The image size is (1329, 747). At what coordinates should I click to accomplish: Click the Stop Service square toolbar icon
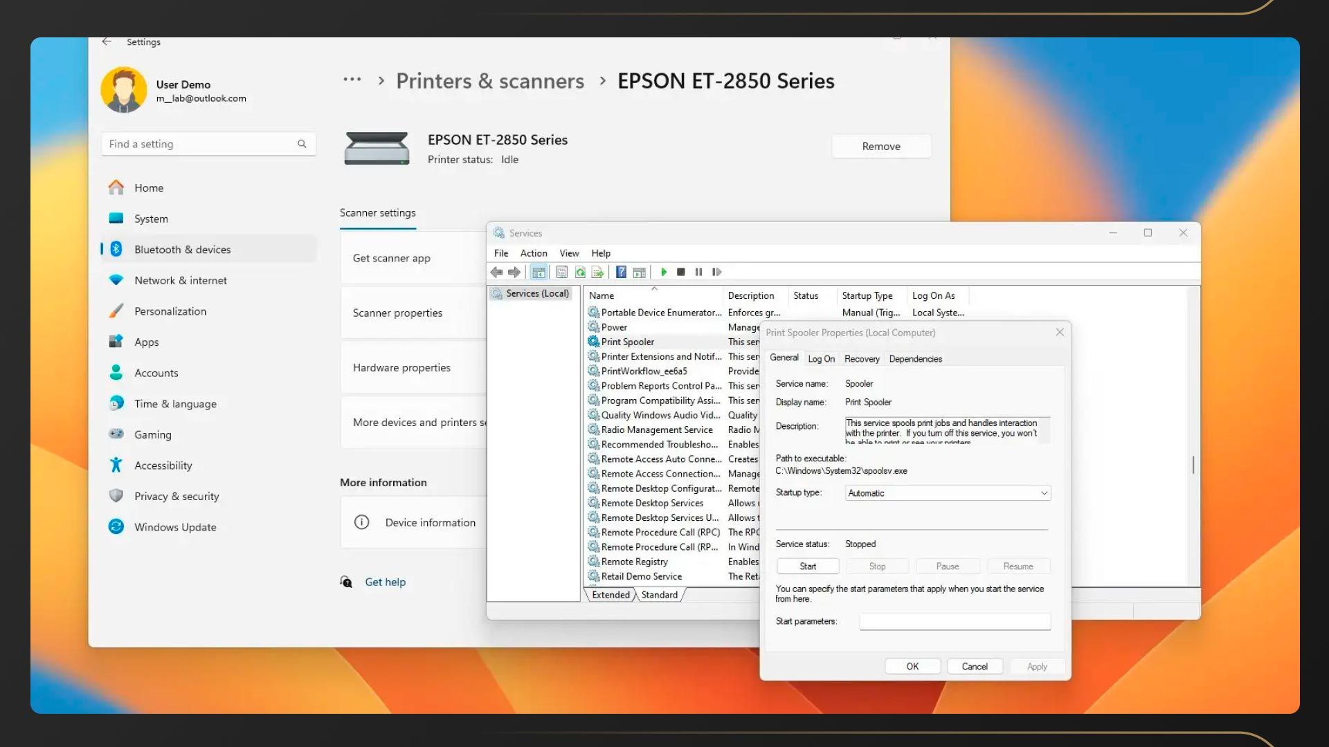[x=681, y=273]
